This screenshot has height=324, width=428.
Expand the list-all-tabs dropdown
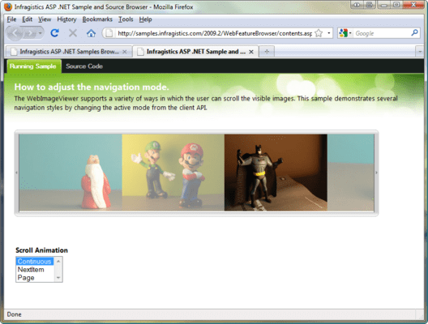click(x=420, y=51)
